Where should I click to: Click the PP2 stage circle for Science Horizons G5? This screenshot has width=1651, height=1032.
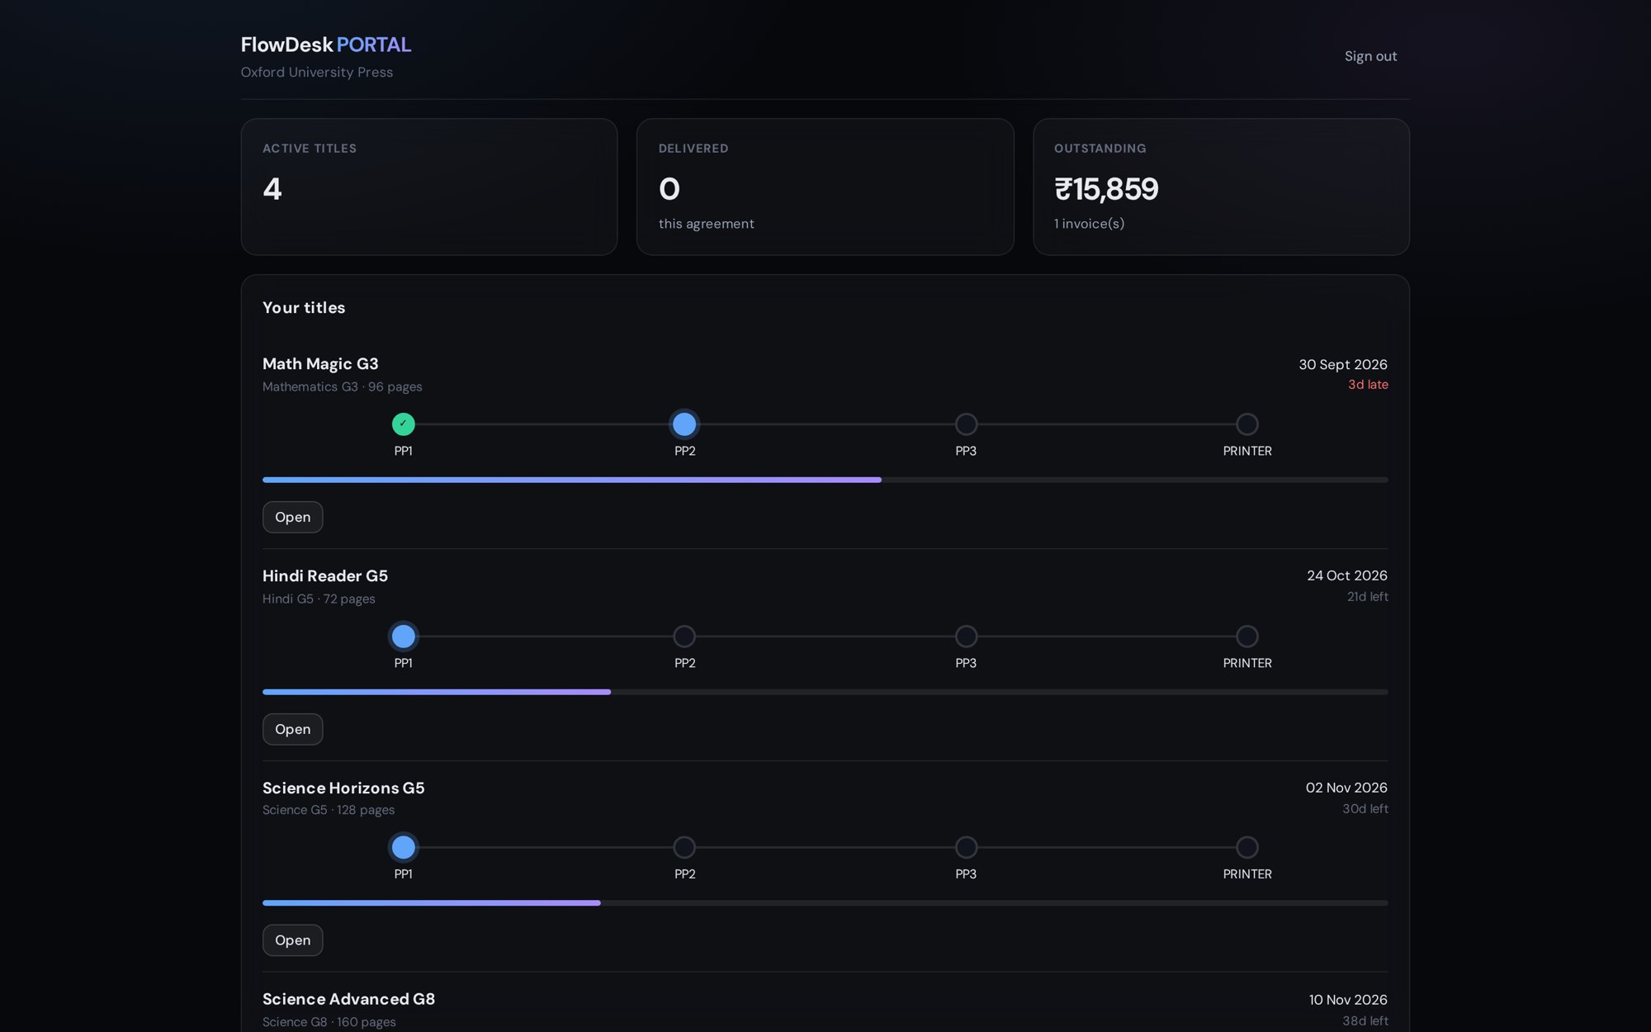pyautogui.click(x=684, y=847)
